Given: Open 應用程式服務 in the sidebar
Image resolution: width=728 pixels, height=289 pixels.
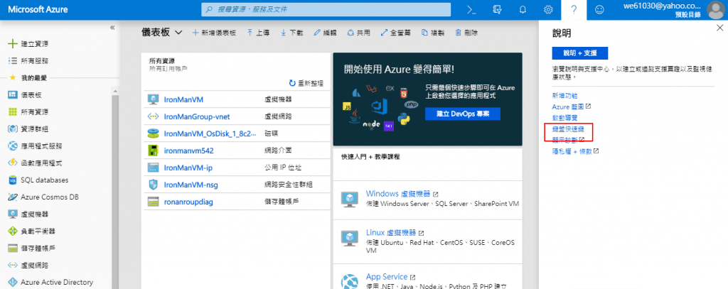Looking at the screenshot, I should click(x=41, y=146).
